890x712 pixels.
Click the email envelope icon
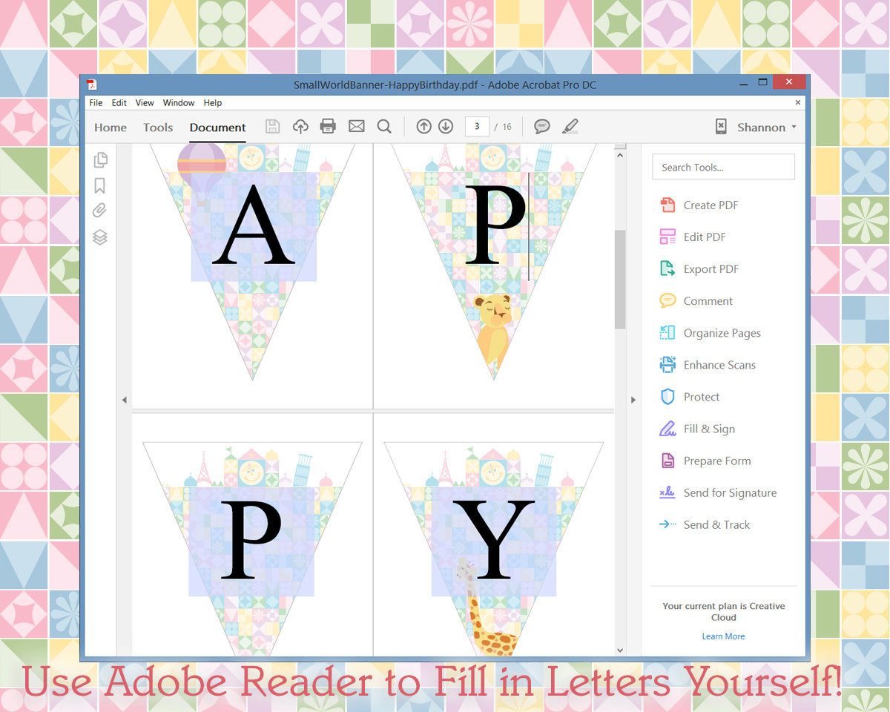click(356, 127)
